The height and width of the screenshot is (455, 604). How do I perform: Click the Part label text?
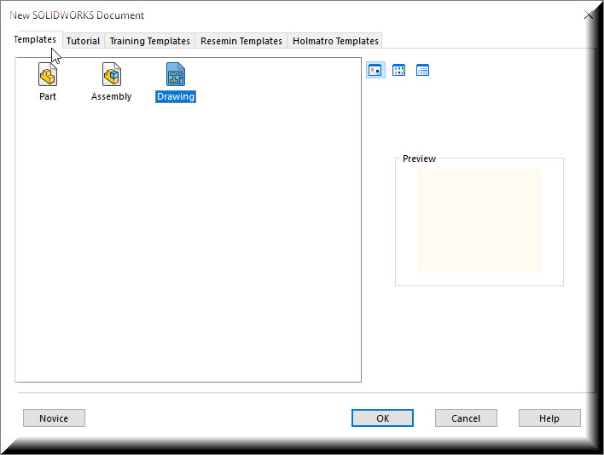[48, 96]
